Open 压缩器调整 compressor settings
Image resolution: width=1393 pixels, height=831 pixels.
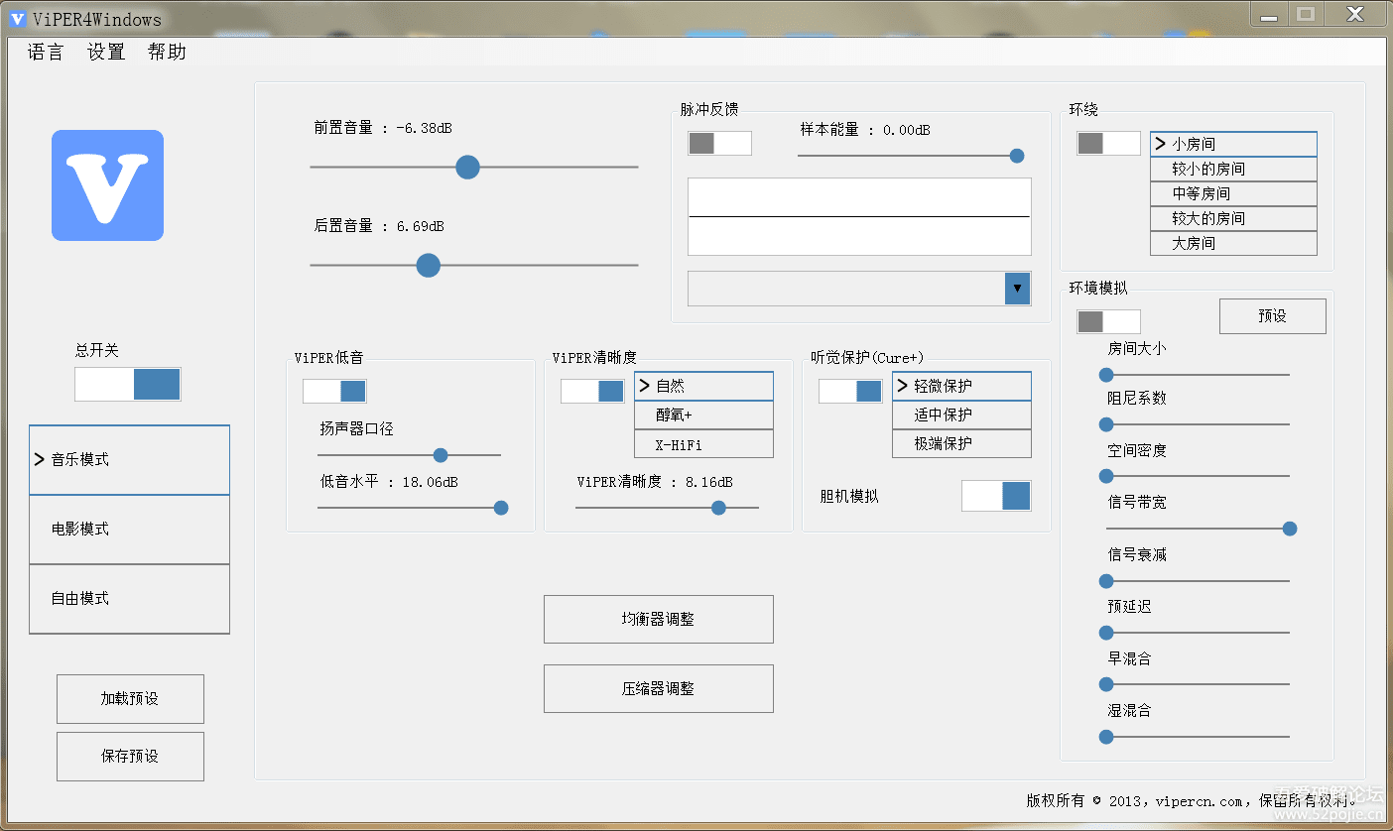coord(659,689)
